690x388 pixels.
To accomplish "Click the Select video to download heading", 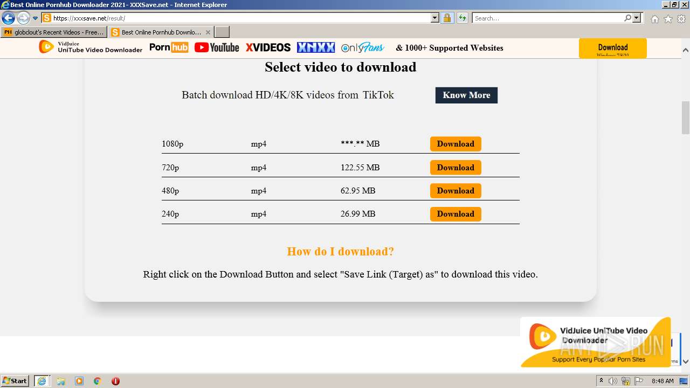I will pos(341,67).
